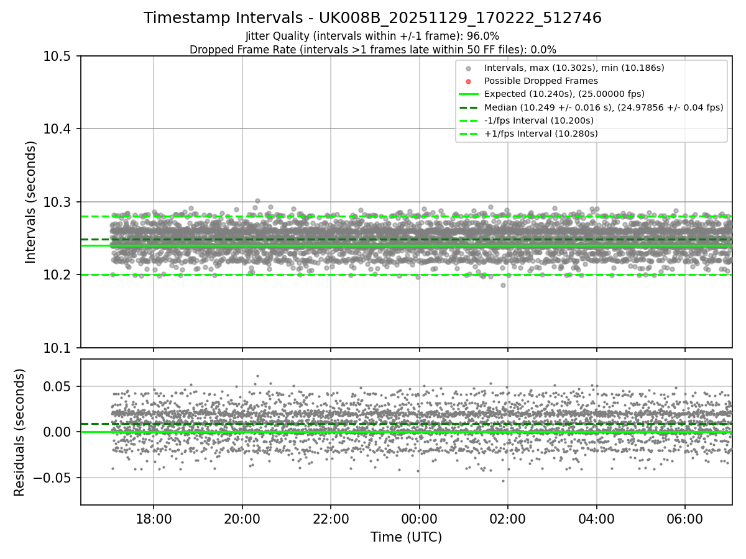Click the plot title 'Timestamp Intervals - UK008B_20251129_170222_512746'
This screenshot has height=559, width=746.
click(372, 18)
